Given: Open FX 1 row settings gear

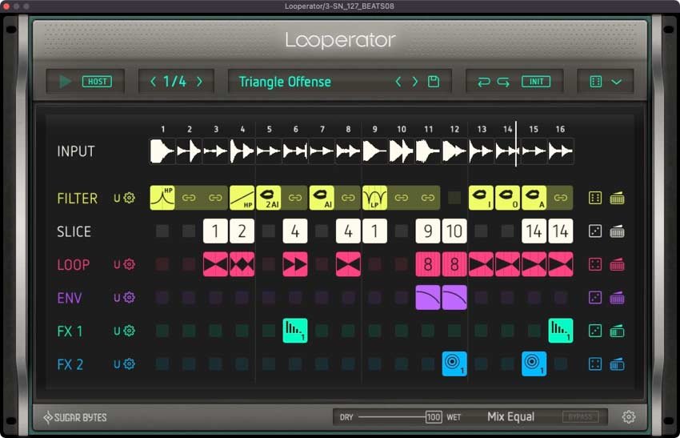Looking at the screenshot, I should click(130, 331).
